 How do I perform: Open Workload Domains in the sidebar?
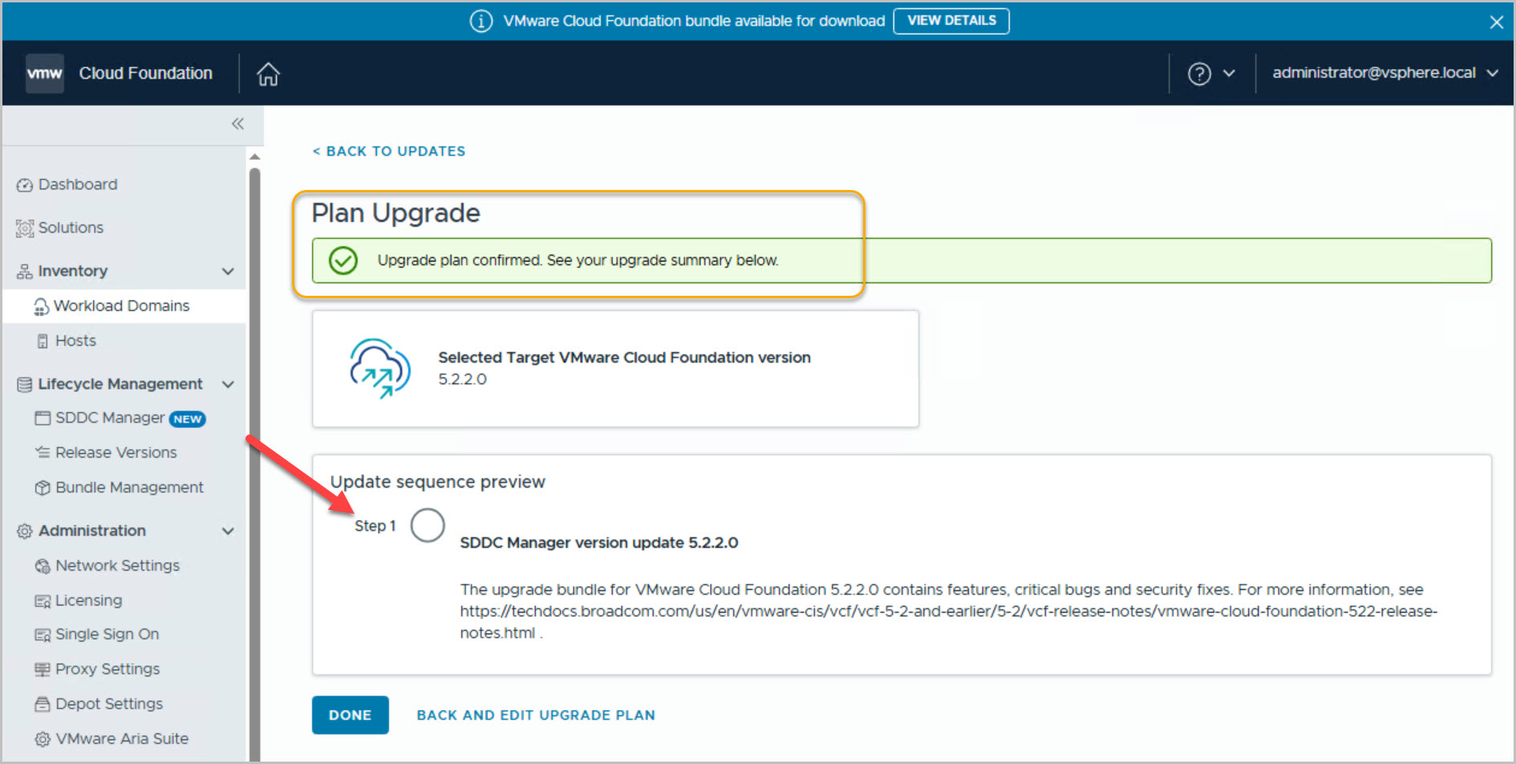[121, 306]
